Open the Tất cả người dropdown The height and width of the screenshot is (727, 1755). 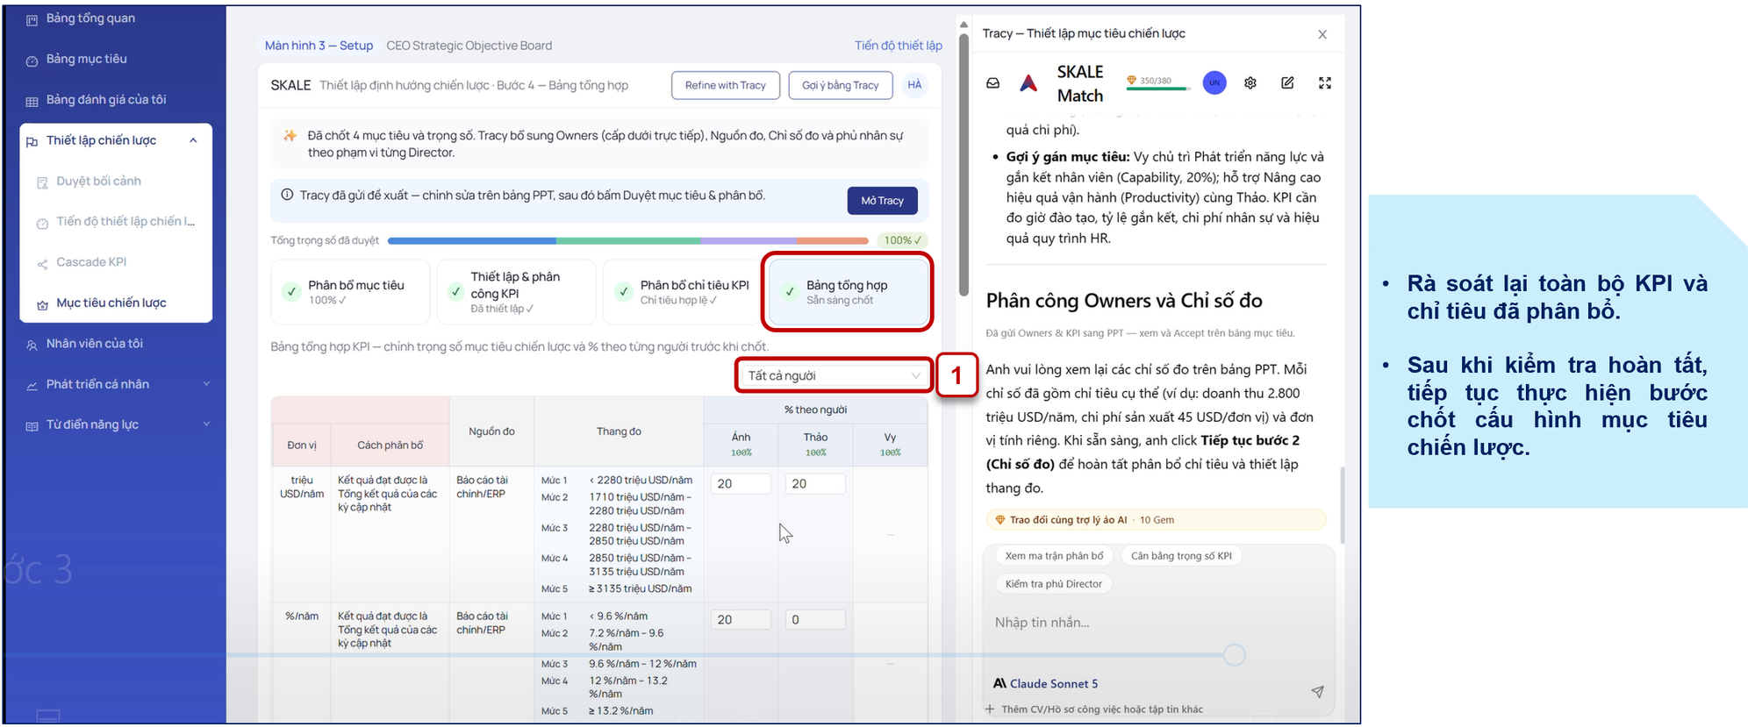point(834,375)
